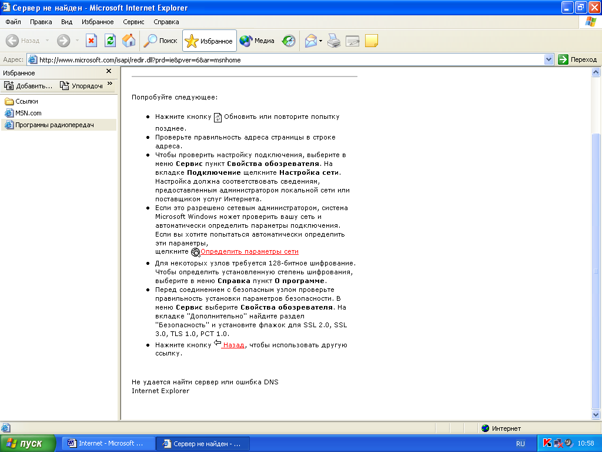This screenshot has height=452, width=602.
Task: Open the Поиск search toolbar button
Action: tap(160, 41)
